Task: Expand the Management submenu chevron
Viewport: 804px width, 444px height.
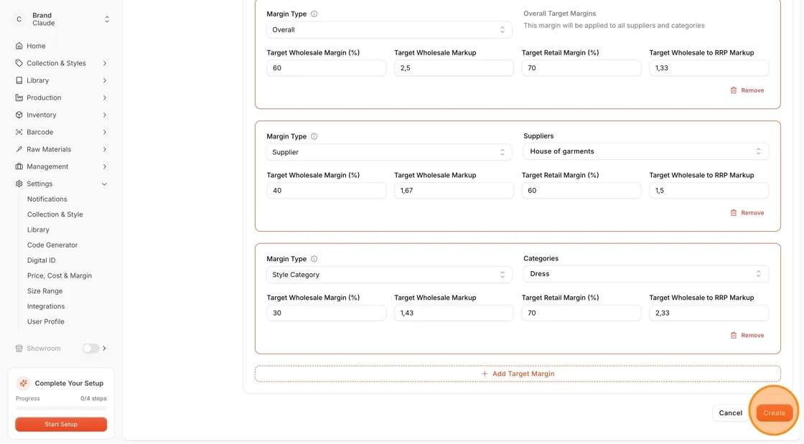Action: [105, 166]
